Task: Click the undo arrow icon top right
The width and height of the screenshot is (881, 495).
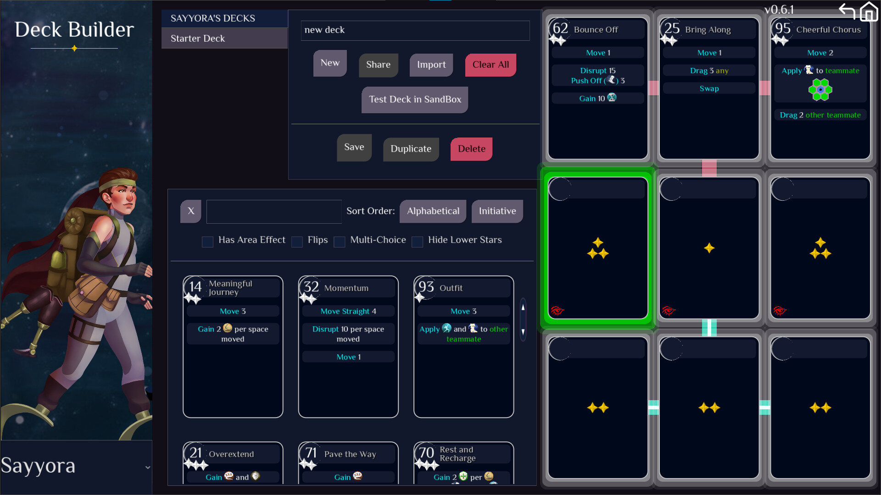Action: pyautogui.click(x=847, y=11)
